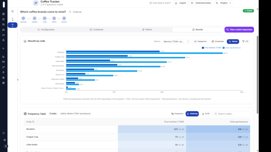Click the Split by Mention table chip
Viewport: 271px width, 152px height.
[x=76, y=114]
